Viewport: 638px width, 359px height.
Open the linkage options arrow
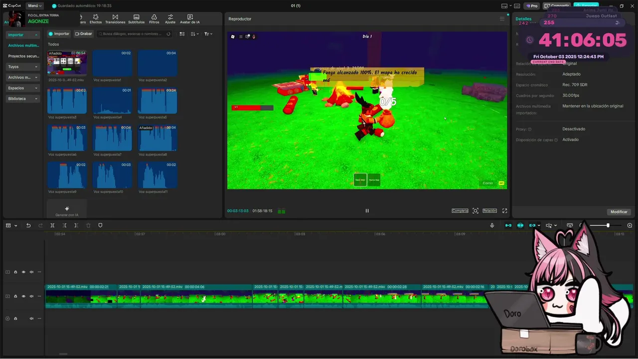539,225
